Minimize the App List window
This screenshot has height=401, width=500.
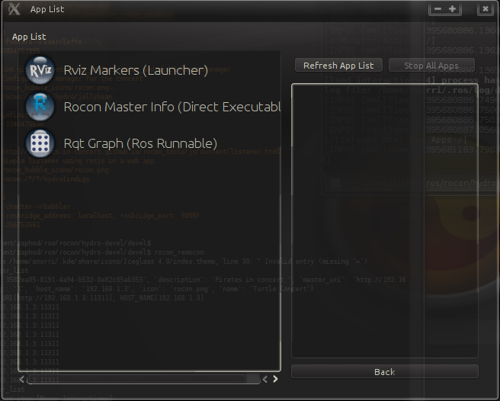coord(437,9)
